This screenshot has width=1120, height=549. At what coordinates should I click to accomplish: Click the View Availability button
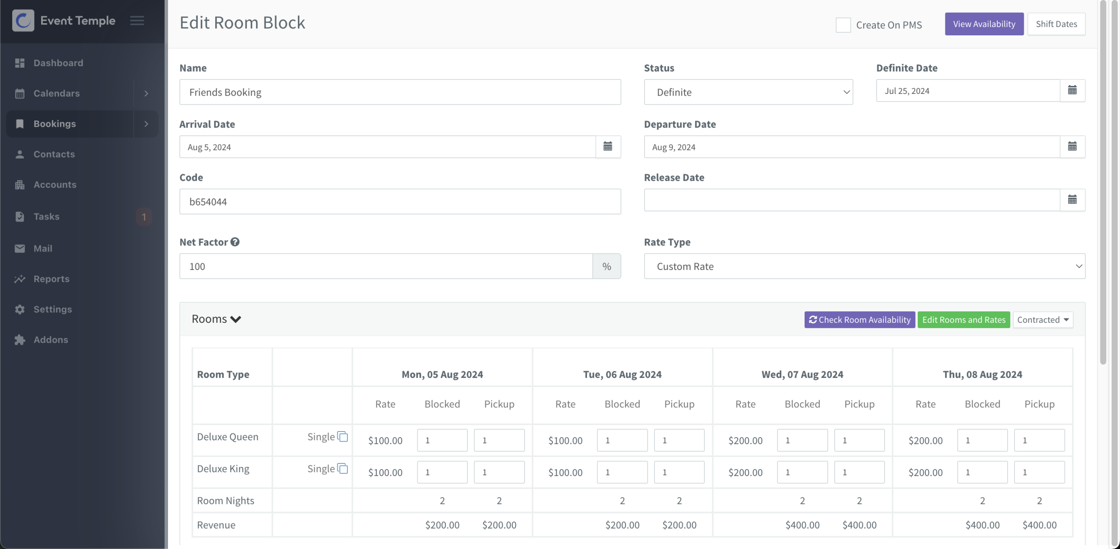coord(984,24)
